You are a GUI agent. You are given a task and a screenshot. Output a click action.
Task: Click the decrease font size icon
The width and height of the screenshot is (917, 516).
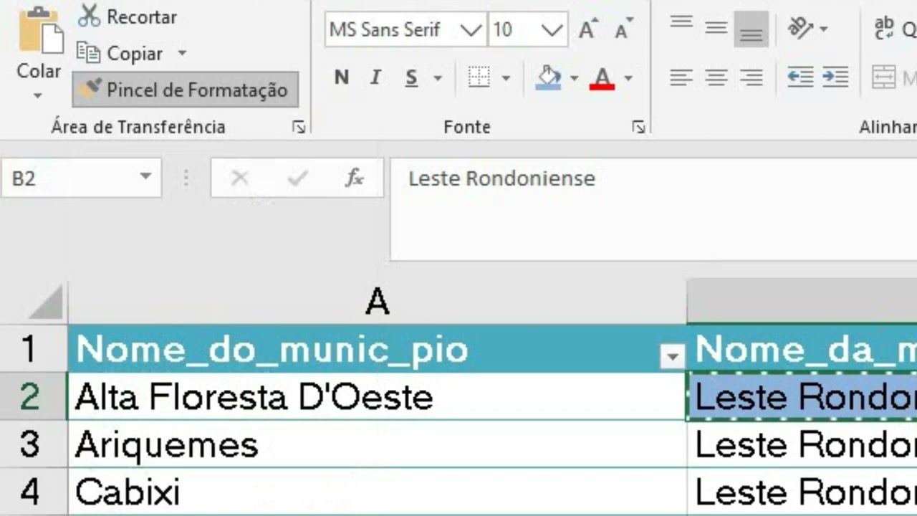point(623,30)
